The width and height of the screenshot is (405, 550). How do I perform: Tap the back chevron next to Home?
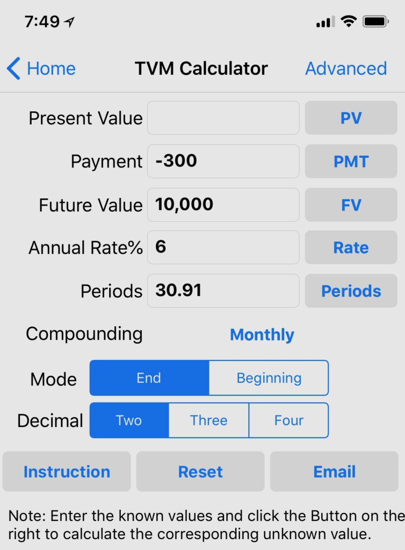(x=13, y=68)
